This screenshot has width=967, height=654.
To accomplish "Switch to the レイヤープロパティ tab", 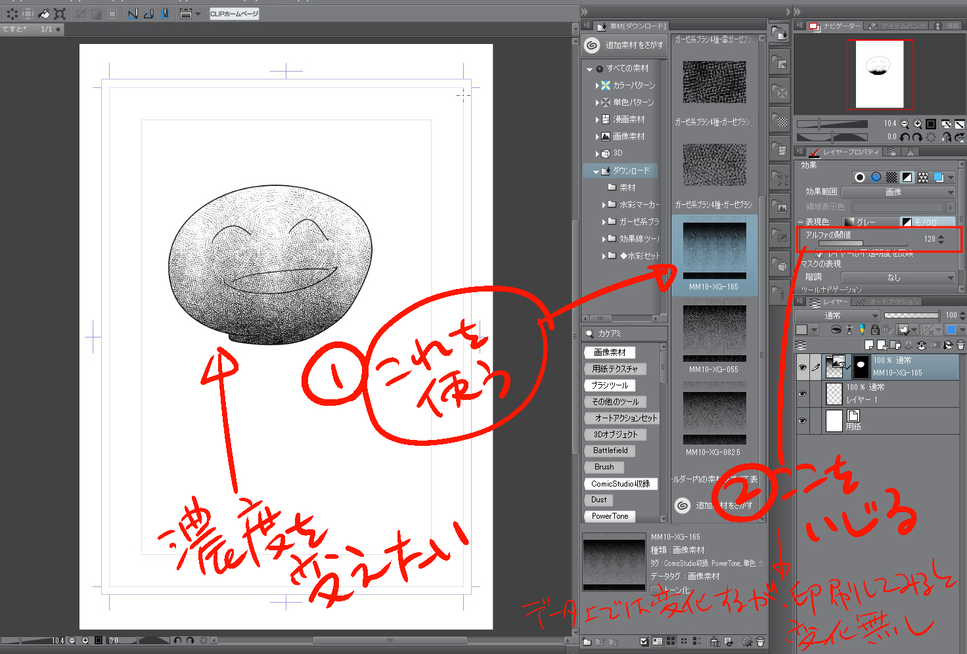I will [845, 152].
